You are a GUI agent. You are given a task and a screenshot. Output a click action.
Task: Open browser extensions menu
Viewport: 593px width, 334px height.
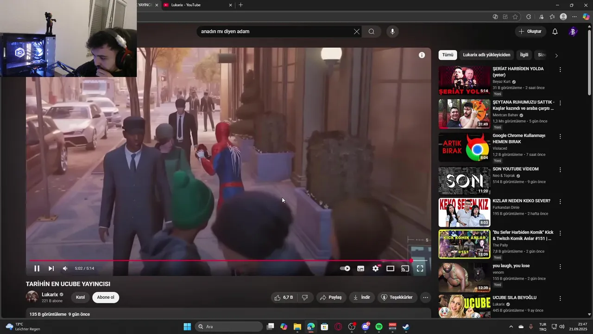[x=529, y=17]
